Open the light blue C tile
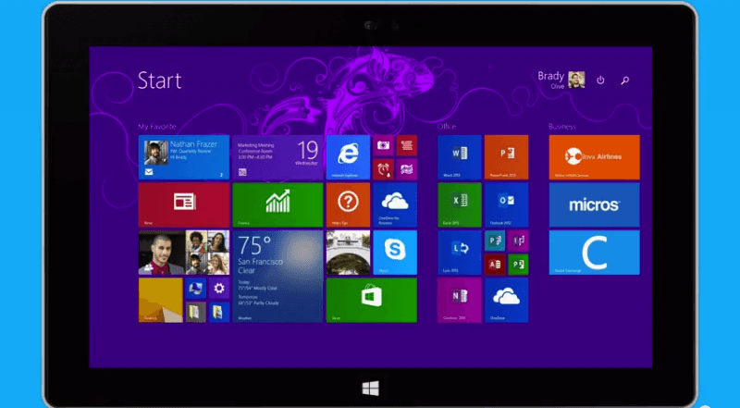This screenshot has width=740, height=408. 595,253
